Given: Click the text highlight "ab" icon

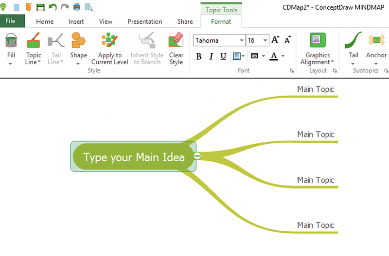Looking at the screenshot, I should 254,56.
